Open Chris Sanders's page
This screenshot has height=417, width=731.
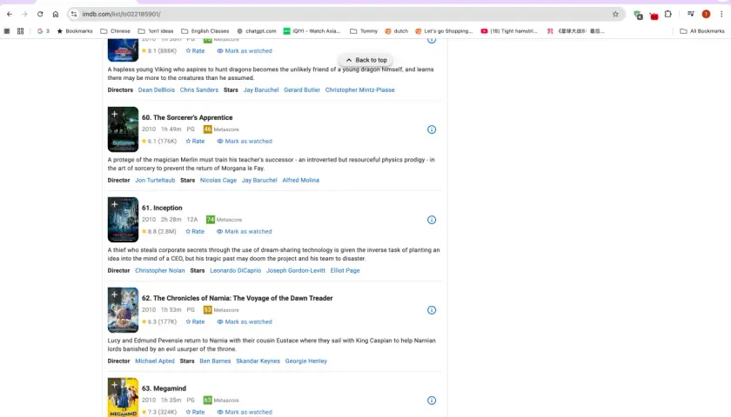[199, 89]
